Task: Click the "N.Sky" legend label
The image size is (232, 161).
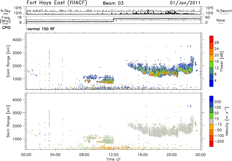Action: click(x=6, y=11)
